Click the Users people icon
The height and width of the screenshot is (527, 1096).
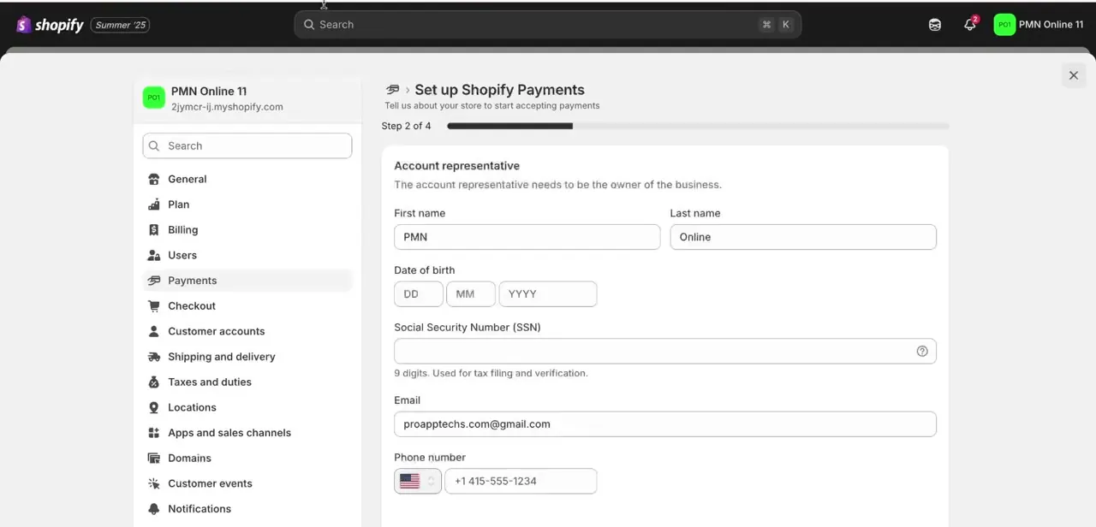154,255
